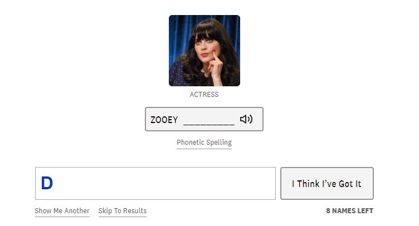Click the word Spelling in Phonetic Spelling

pos(219,142)
